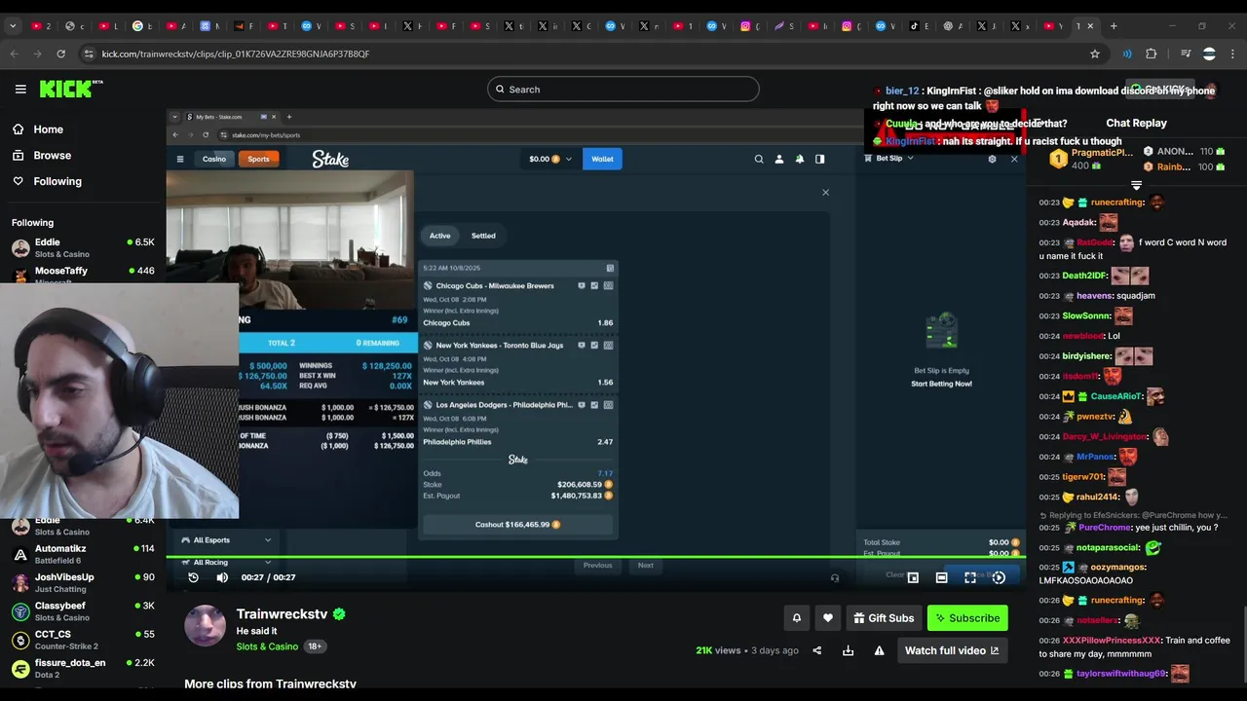Click the Trainwreckstv profile avatar
This screenshot has width=1247, height=701.
[x=206, y=625]
